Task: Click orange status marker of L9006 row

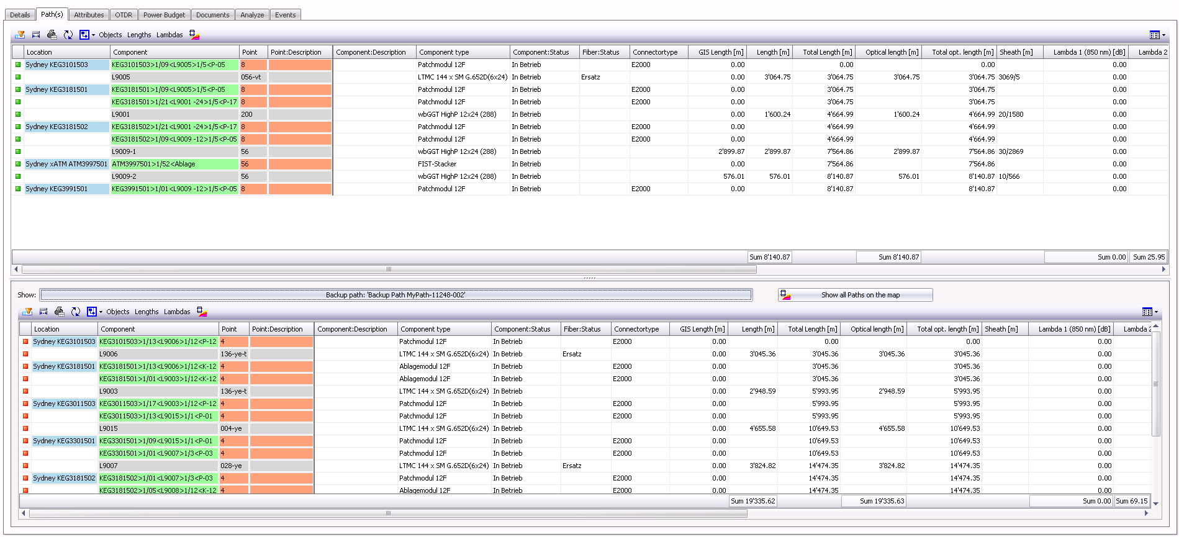Action: pyautogui.click(x=25, y=354)
